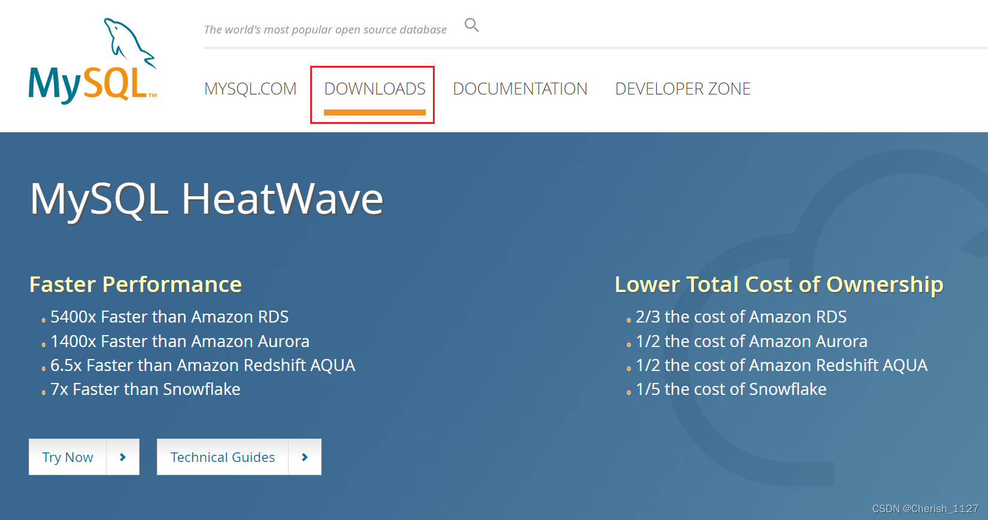Screen dimensions: 988x520
Task: Click the search tagline input field
Action: point(326,29)
